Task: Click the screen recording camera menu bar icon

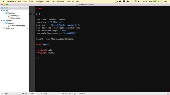Action: [116, 2]
